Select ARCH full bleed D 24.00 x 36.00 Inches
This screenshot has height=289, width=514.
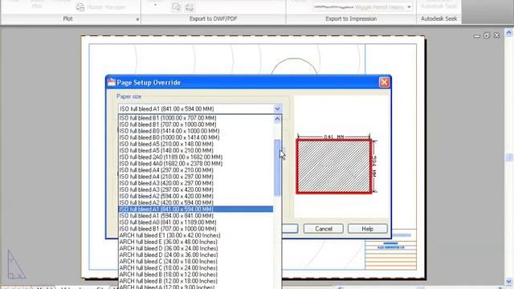196,255
